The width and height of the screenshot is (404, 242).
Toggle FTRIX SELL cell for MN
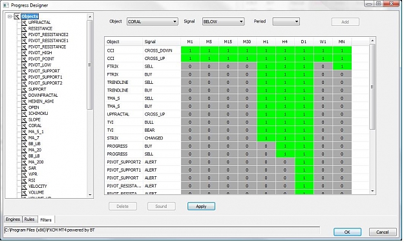342,66
